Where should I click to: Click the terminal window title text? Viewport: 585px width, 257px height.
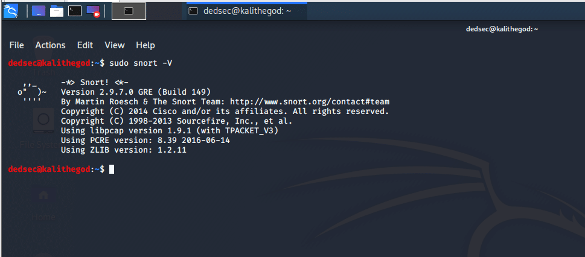tap(502, 29)
